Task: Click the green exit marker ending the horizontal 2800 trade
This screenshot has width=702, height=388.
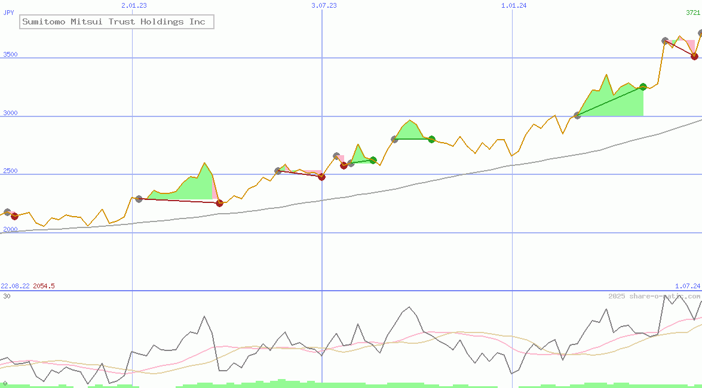Action: tap(431, 139)
